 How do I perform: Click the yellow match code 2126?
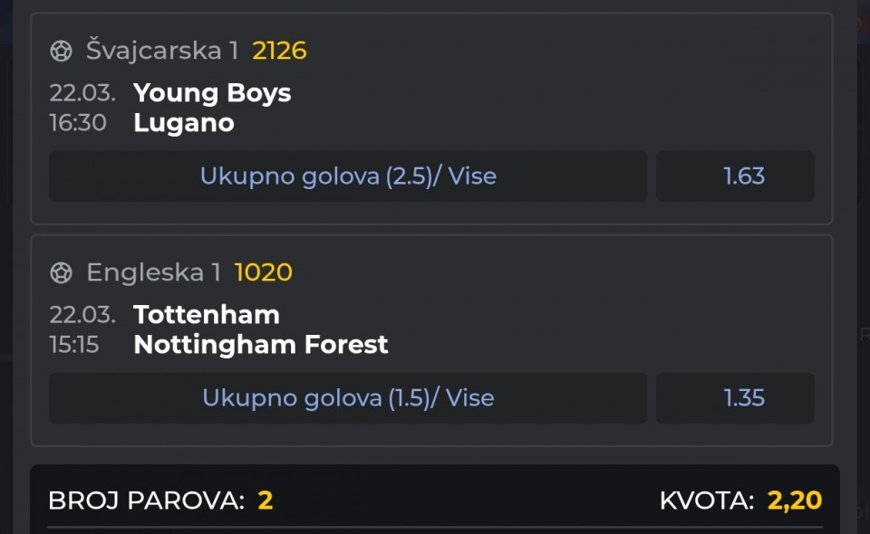[x=279, y=51]
